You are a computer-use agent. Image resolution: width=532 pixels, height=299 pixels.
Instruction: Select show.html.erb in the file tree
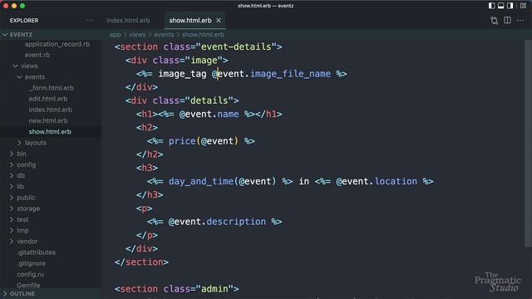point(50,131)
